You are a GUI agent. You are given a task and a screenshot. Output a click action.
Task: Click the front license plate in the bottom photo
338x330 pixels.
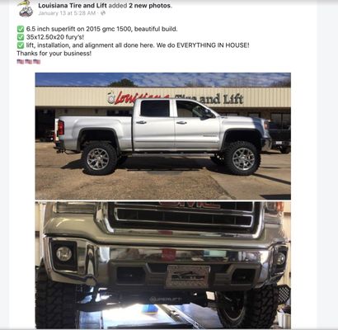click(188, 276)
